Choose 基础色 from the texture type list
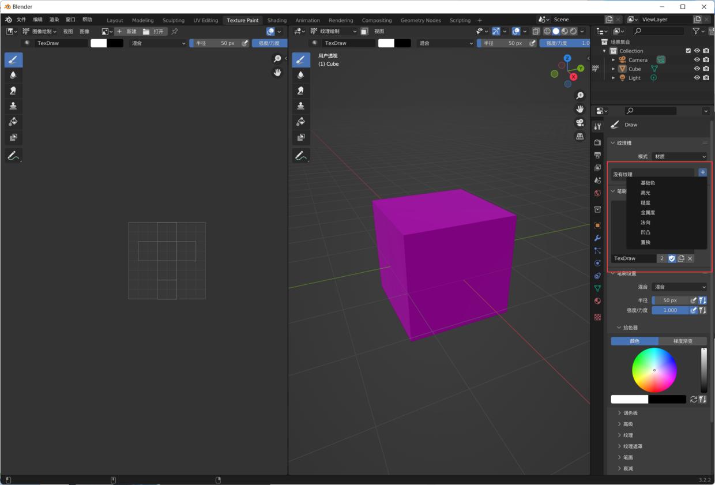The height and width of the screenshot is (485, 715). pos(648,183)
